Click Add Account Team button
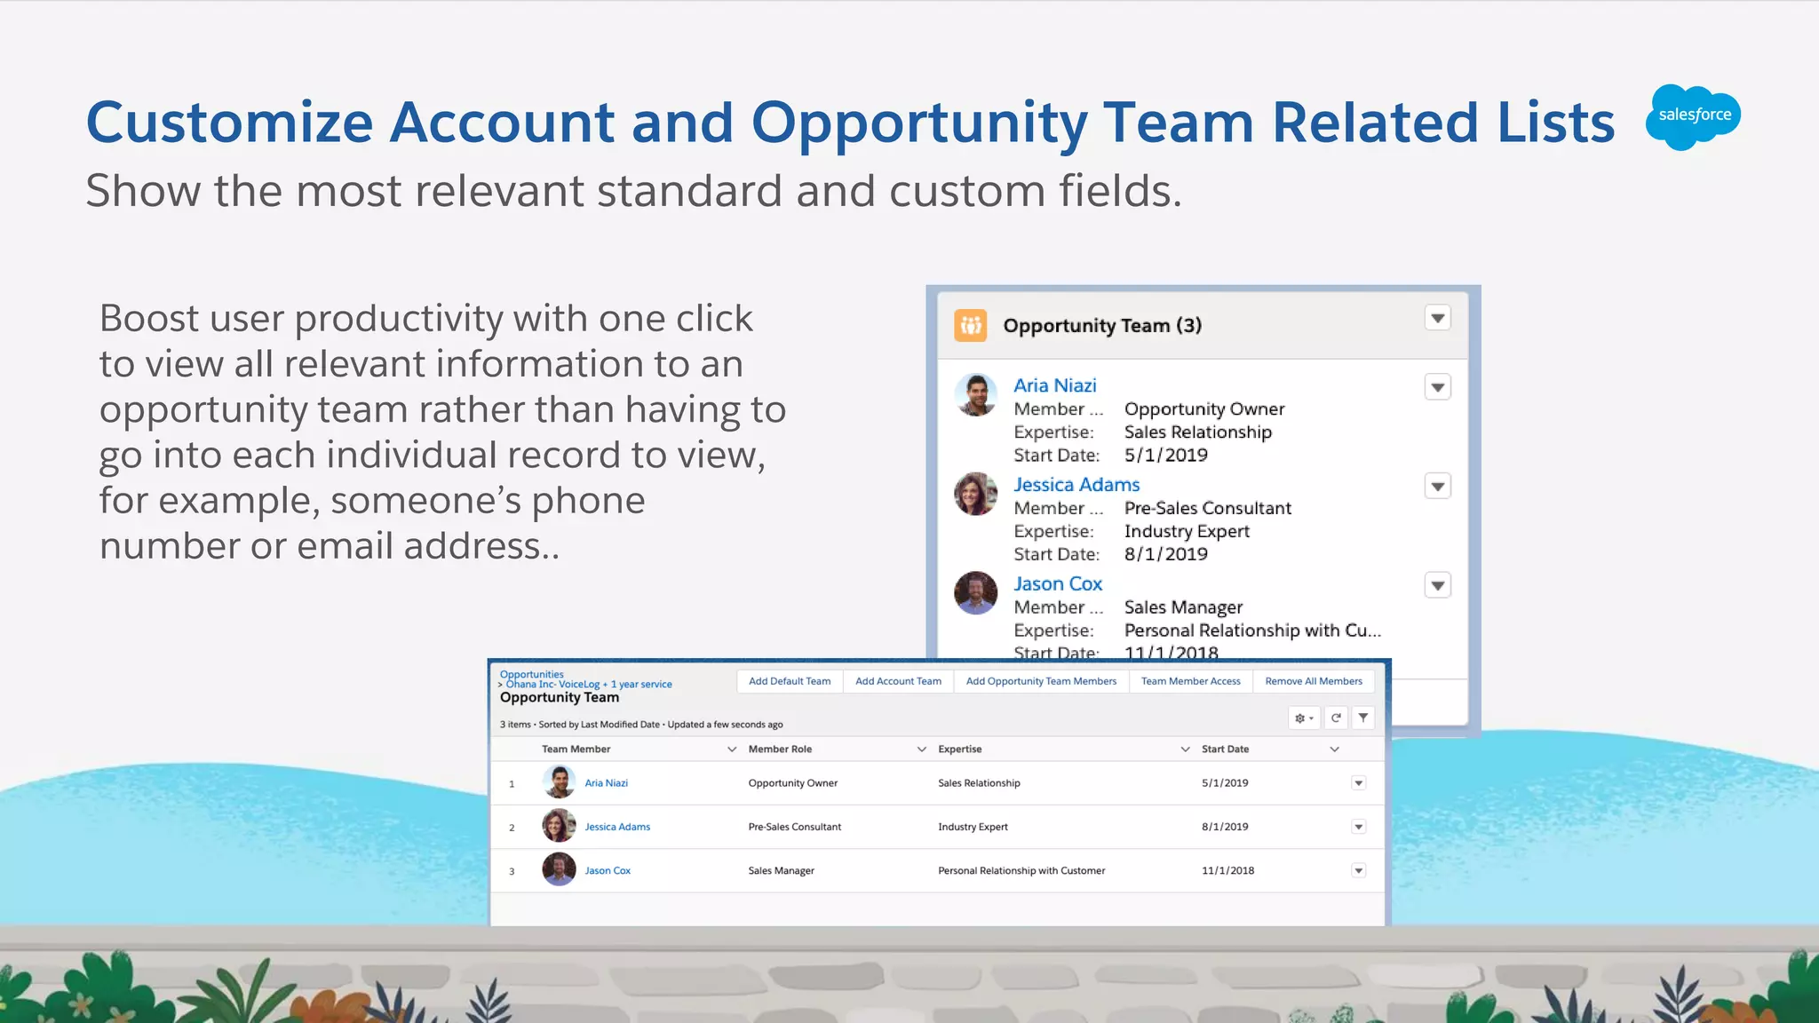 click(x=898, y=681)
